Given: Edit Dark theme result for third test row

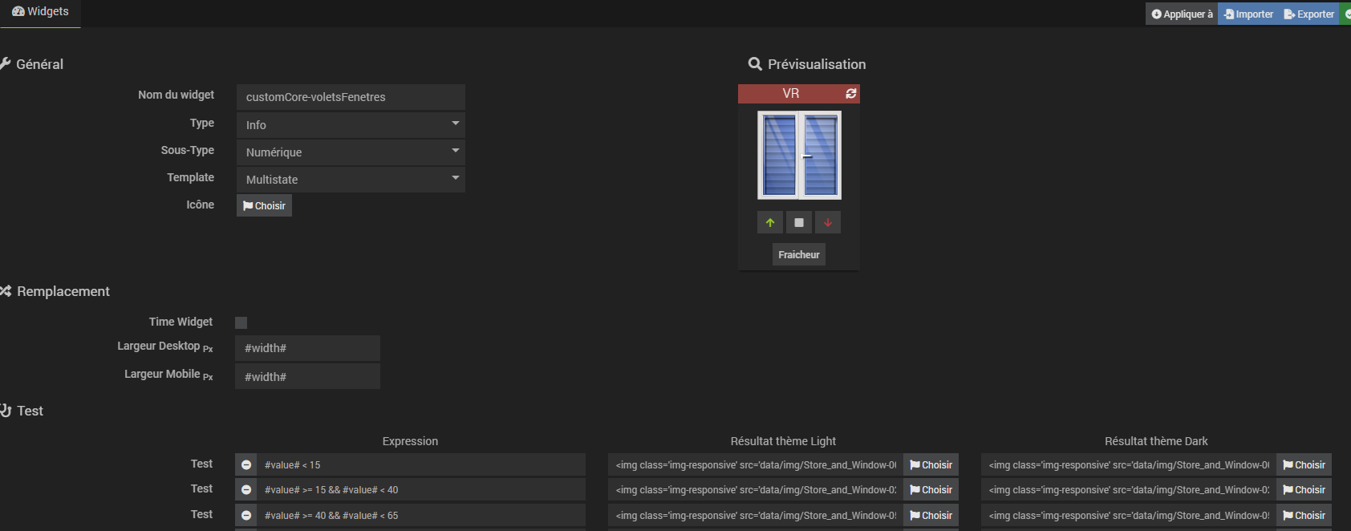Looking at the screenshot, I should point(1129,515).
